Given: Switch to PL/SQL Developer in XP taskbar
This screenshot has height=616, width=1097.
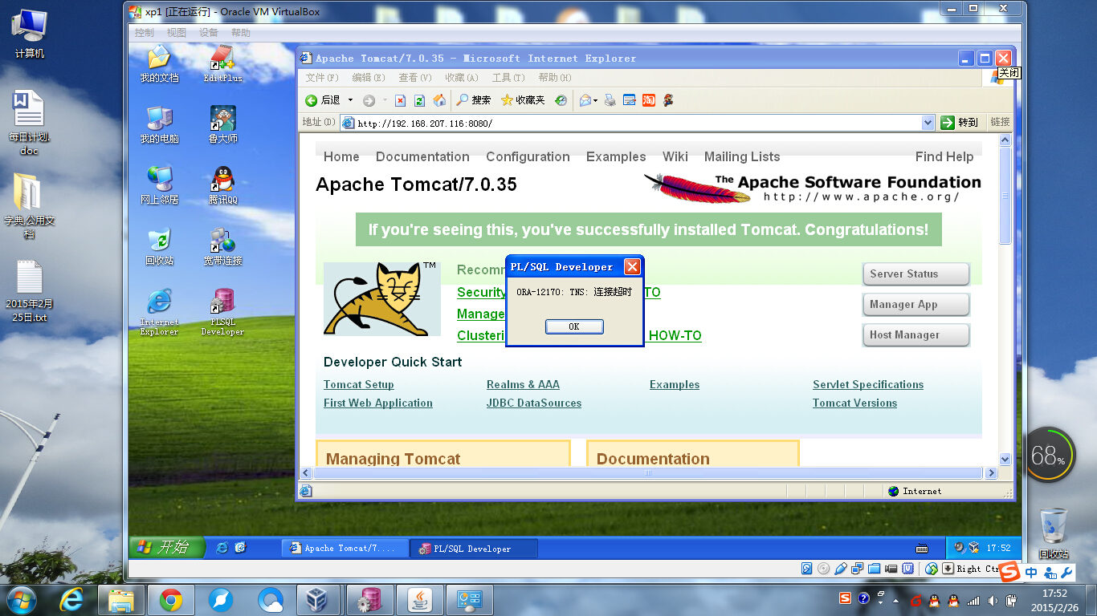Looking at the screenshot, I should click(x=473, y=549).
